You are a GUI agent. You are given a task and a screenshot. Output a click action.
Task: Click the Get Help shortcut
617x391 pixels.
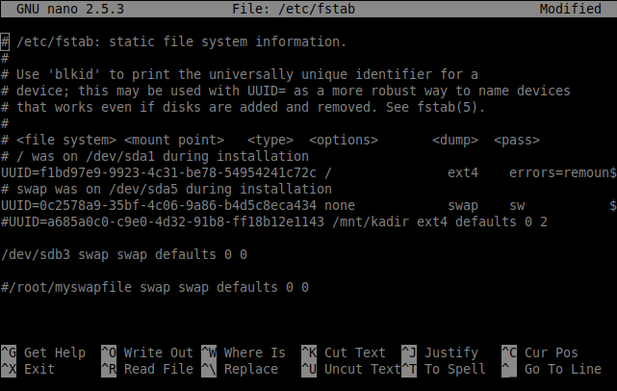(x=46, y=353)
